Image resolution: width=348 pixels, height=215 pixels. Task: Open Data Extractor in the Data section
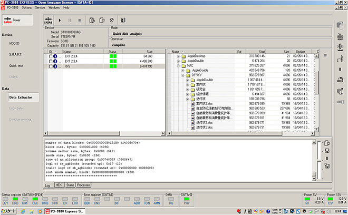pyautogui.click(x=23, y=97)
